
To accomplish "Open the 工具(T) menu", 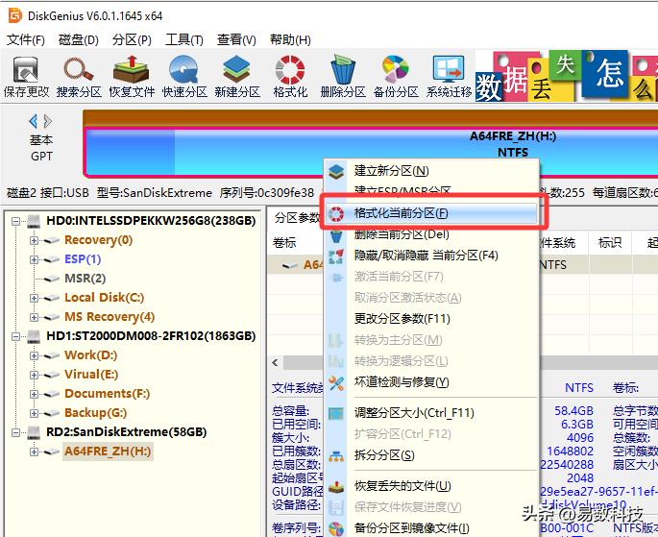I will (184, 39).
